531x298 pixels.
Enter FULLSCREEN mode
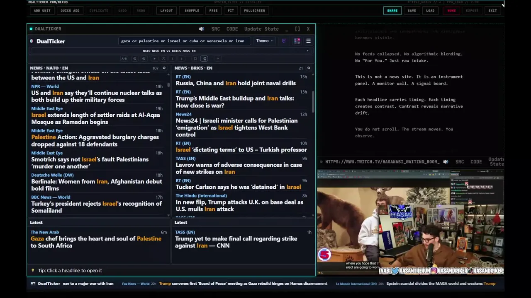[254, 10]
